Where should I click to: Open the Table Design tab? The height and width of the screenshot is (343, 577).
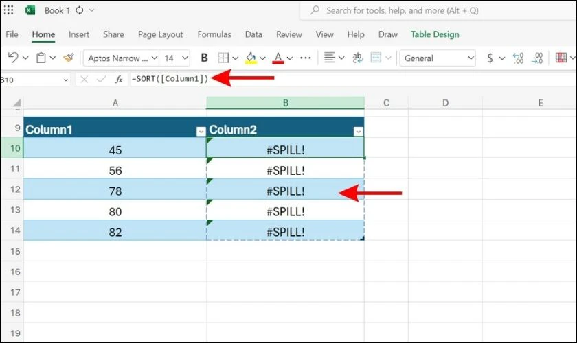click(435, 34)
